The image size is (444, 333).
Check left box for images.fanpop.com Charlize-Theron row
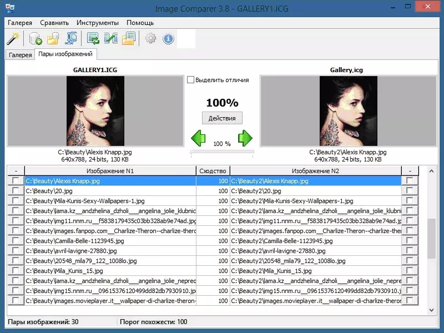click(16, 231)
